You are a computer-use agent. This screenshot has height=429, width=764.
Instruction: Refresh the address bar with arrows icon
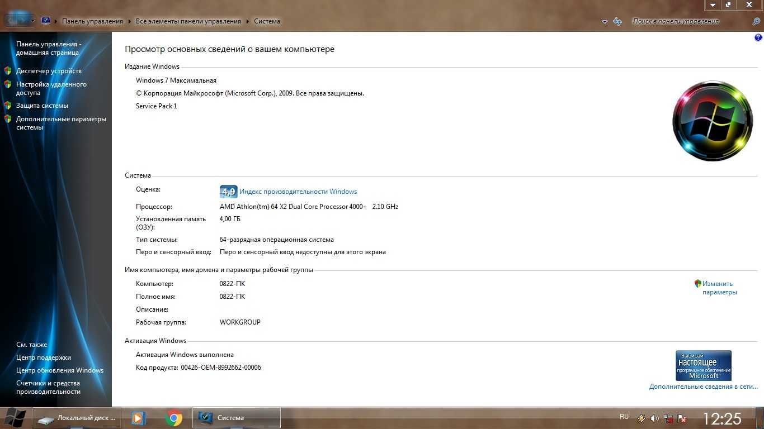[x=617, y=21]
